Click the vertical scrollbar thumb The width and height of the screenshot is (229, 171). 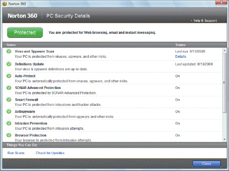[225, 83]
